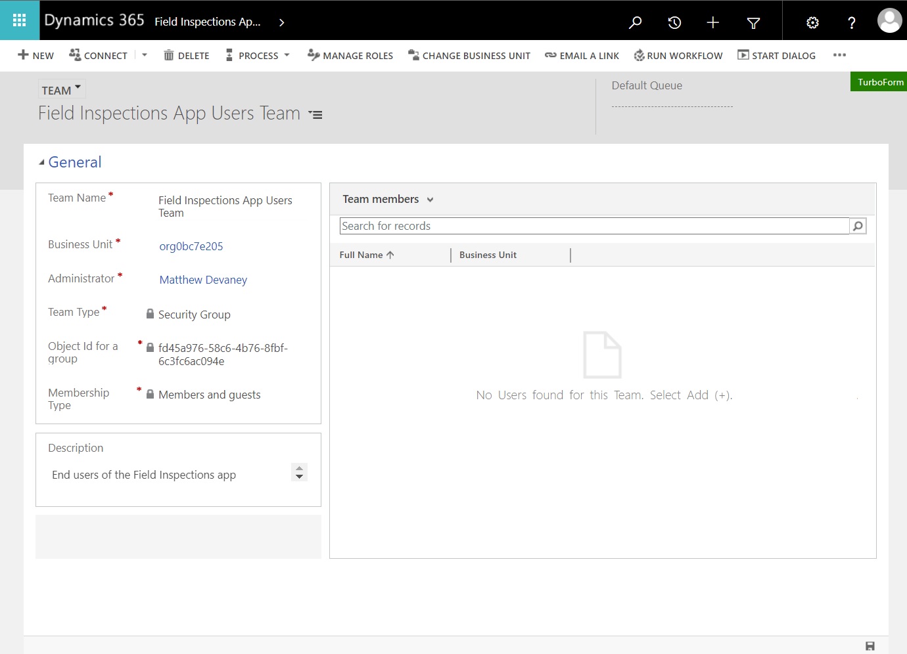The width and height of the screenshot is (907, 654).
Task: Click the plus icon to create a record
Action: (712, 22)
